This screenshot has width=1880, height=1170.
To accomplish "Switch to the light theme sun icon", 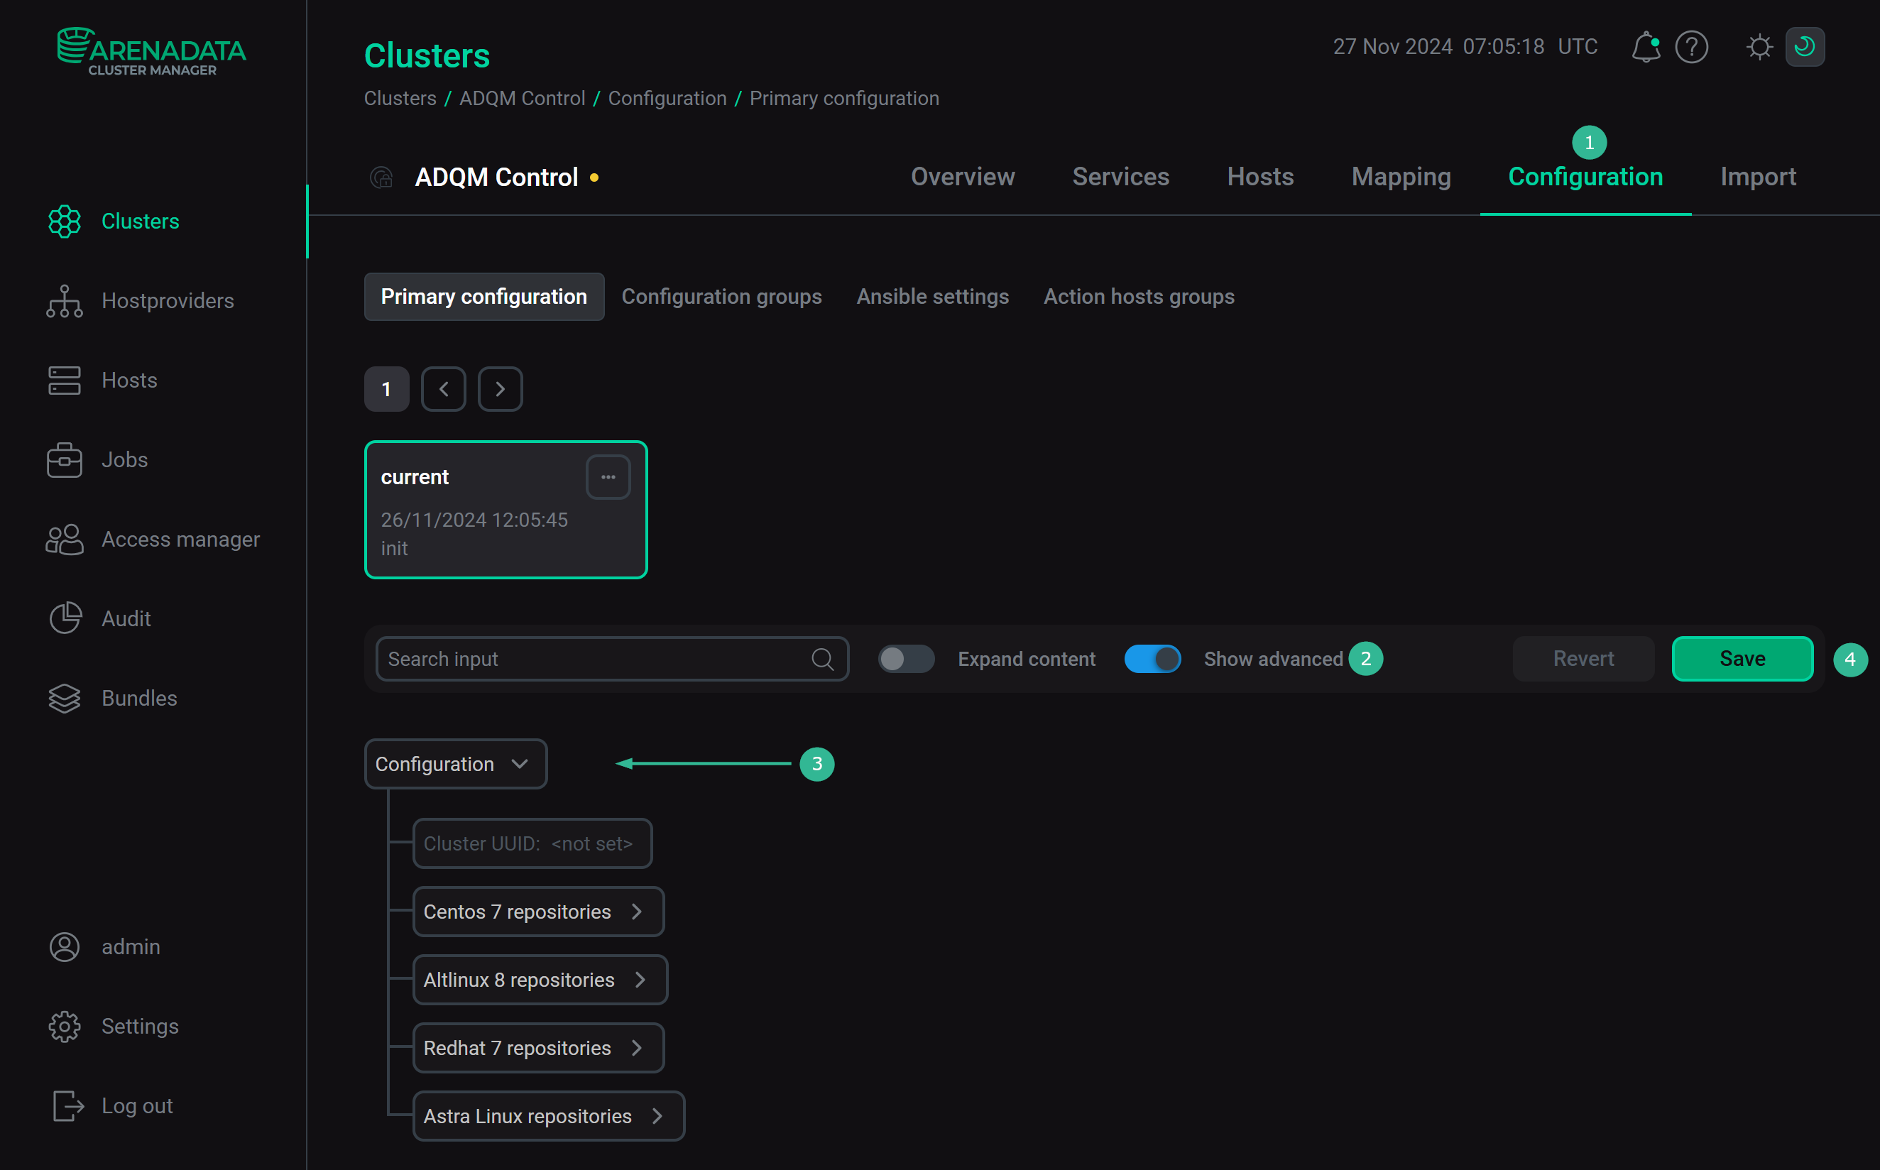I will coord(1759,46).
